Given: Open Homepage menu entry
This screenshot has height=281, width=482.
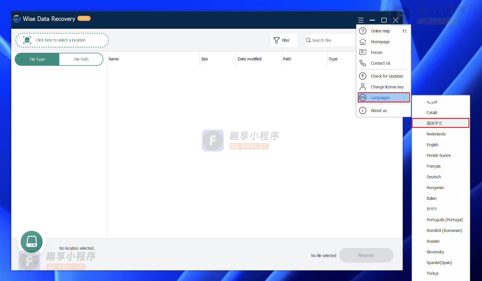Looking at the screenshot, I should coord(383,42).
